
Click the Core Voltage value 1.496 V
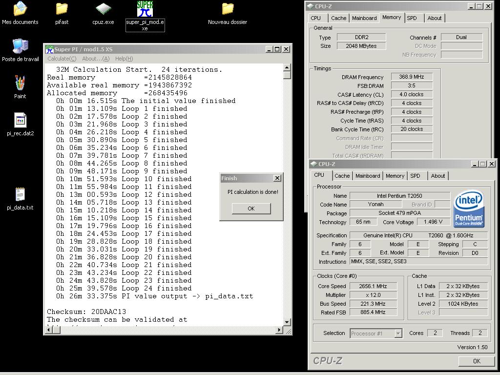(x=433, y=222)
